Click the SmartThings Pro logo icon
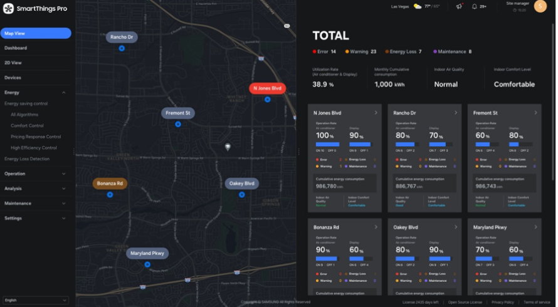Screen dimensions: 558x307 tap(9, 9)
